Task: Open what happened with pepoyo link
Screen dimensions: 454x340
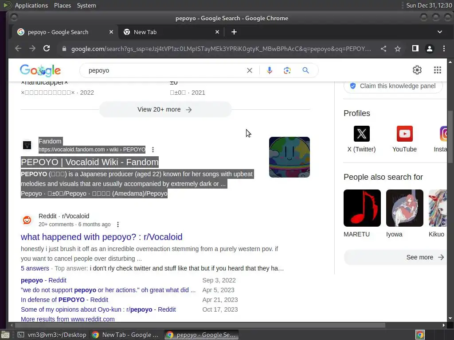Action: 102,237
